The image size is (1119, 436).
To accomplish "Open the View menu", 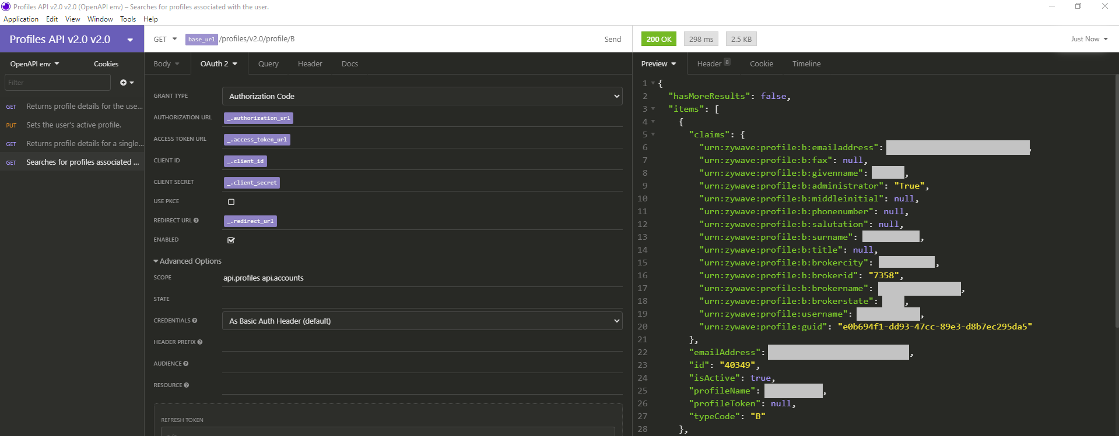I will coord(73,19).
